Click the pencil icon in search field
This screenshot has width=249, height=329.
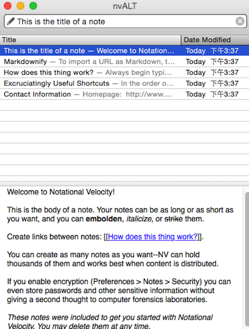tap(11, 21)
